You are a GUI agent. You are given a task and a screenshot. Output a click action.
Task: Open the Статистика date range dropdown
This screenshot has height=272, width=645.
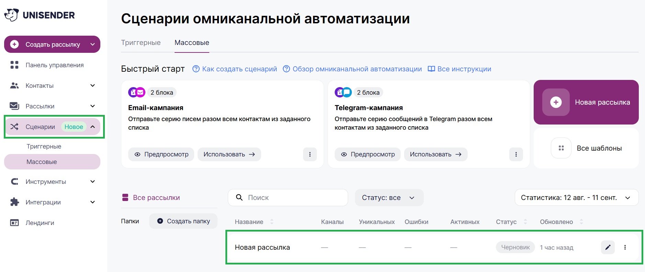tap(576, 198)
